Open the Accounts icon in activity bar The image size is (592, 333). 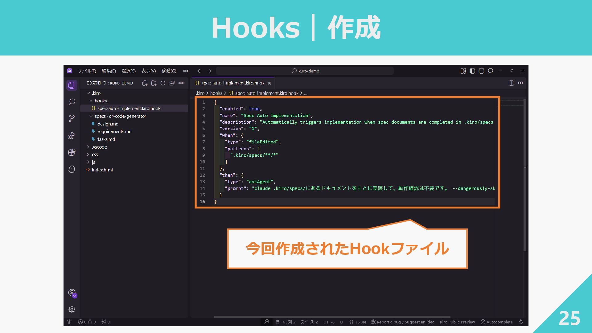pyautogui.click(x=72, y=293)
